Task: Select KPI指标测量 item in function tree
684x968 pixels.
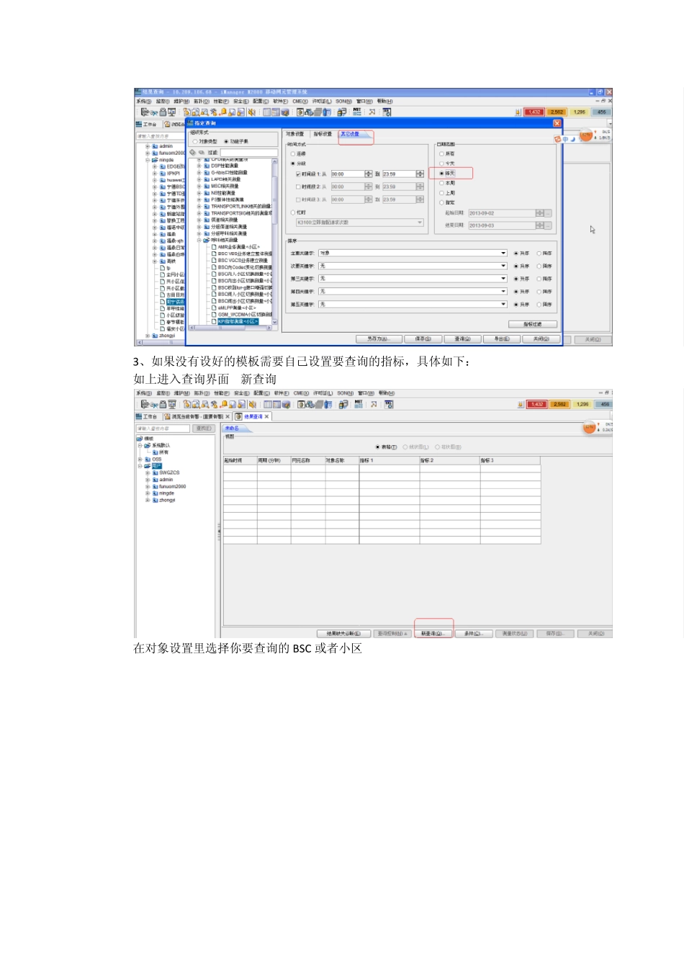Action: [x=238, y=322]
